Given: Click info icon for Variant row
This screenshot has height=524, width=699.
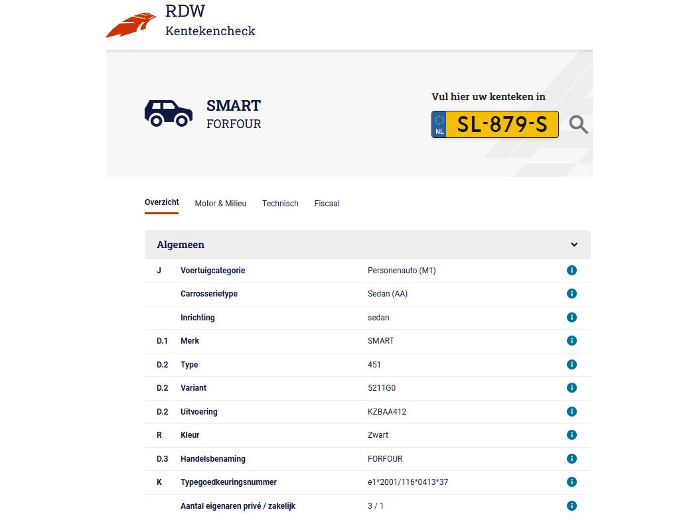Looking at the screenshot, I should [572, 388].
